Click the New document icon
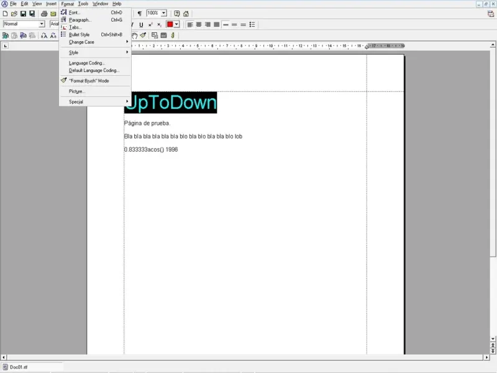The width and height of the screenshot is (497, 373). pos(5,14)
